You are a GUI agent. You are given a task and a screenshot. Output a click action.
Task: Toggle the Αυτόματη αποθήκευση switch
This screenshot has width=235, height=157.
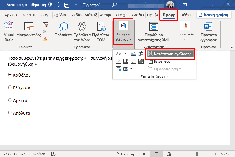(54, 5)
